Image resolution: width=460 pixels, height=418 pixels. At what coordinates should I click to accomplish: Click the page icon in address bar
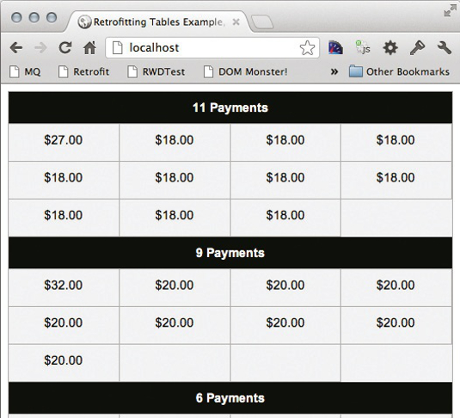coord(118,48)
